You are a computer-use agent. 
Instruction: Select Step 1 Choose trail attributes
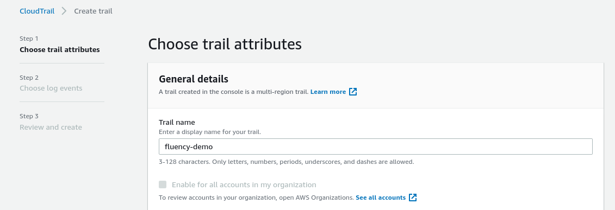pyautogui.click(x=60, y=50)
